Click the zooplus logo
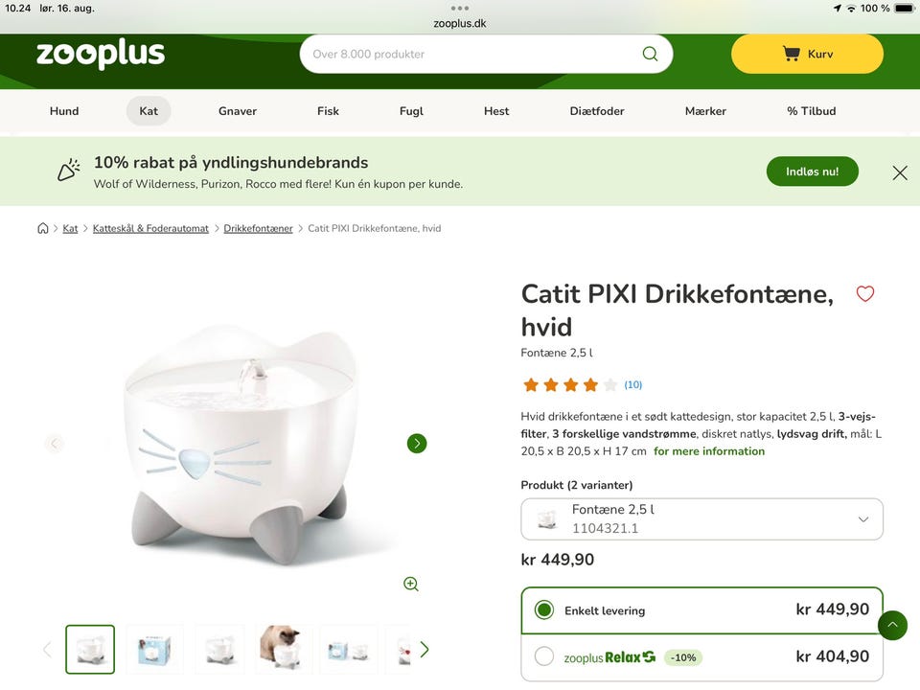920x690 pixels. tap(101, 54)
